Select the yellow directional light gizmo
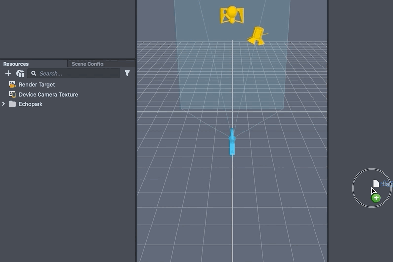 coord(257,36)
